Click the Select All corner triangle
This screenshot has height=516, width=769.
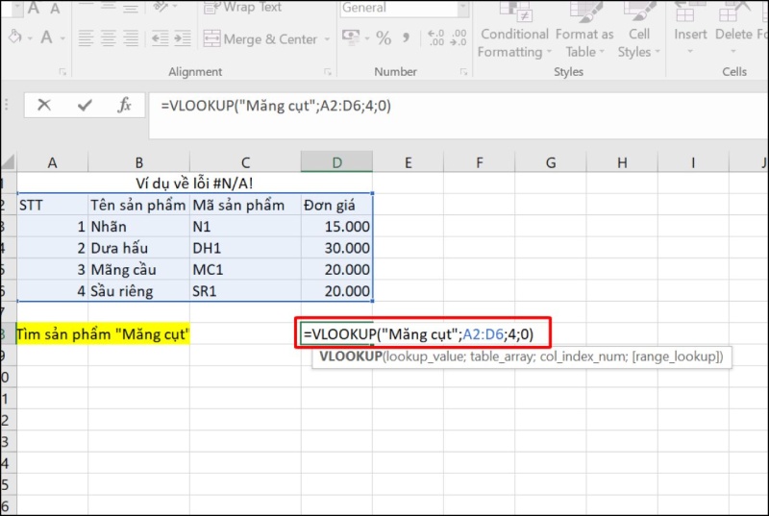click(9, 162)
